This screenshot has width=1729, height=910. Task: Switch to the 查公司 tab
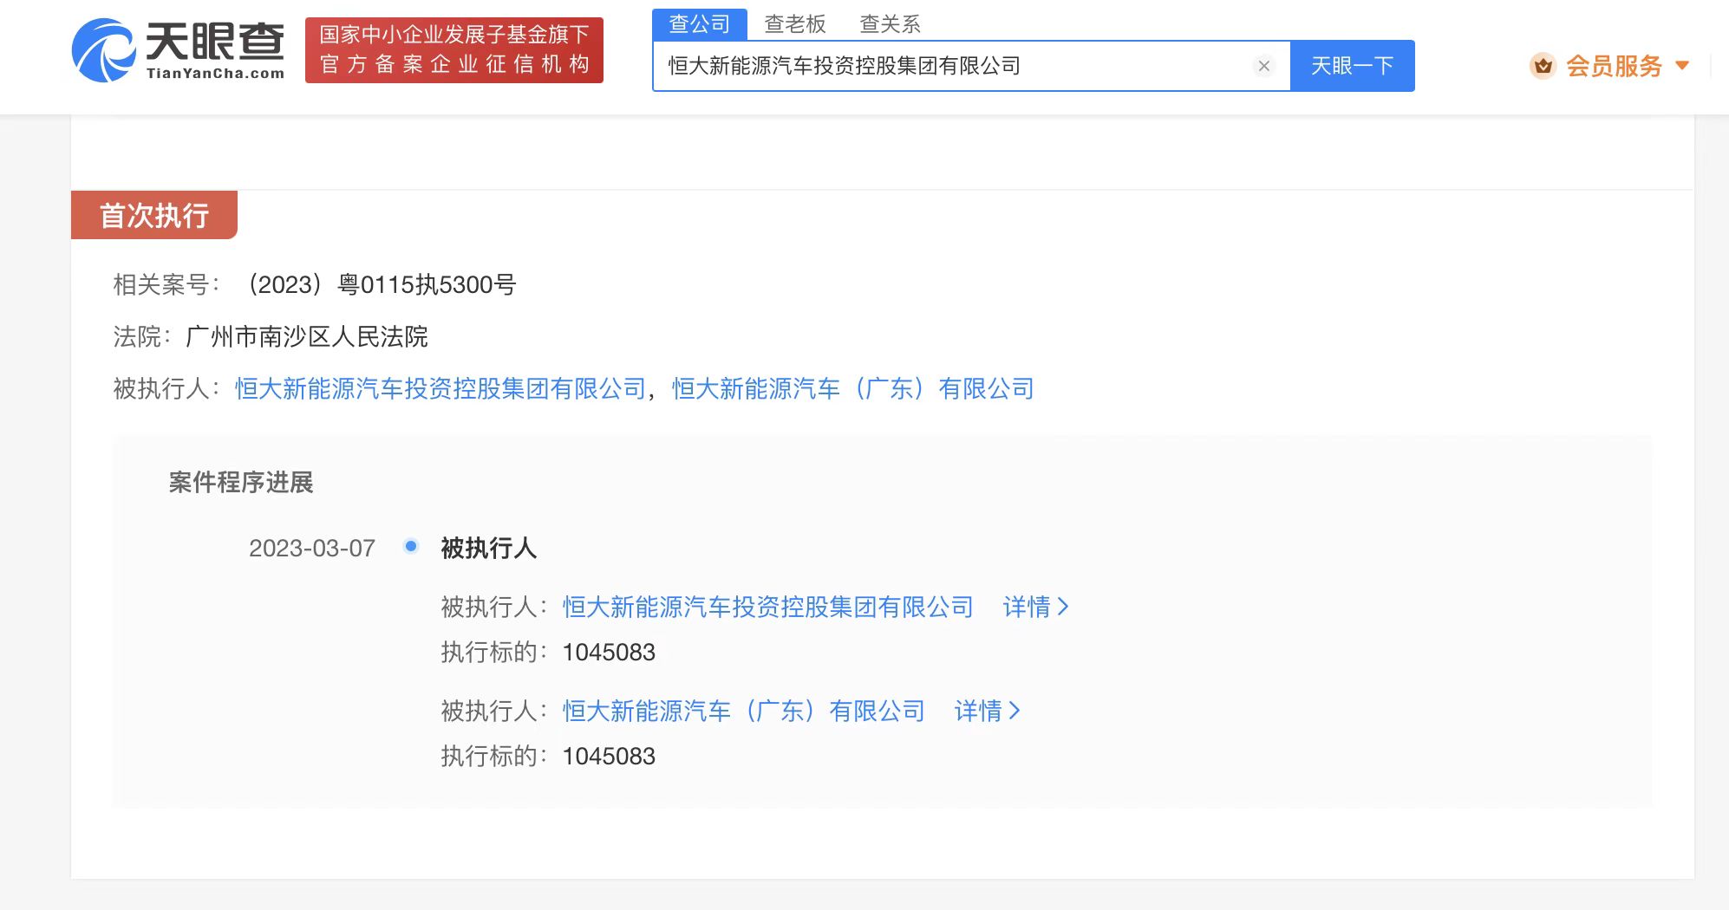pos(699,24)
